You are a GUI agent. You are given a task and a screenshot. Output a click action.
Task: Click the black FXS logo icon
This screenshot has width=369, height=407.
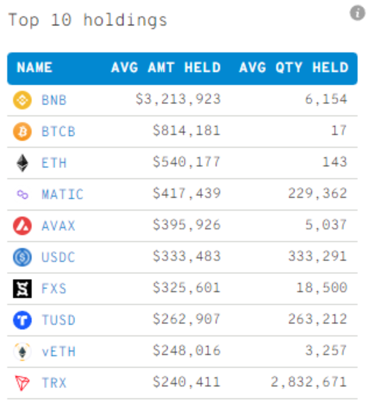22,289
